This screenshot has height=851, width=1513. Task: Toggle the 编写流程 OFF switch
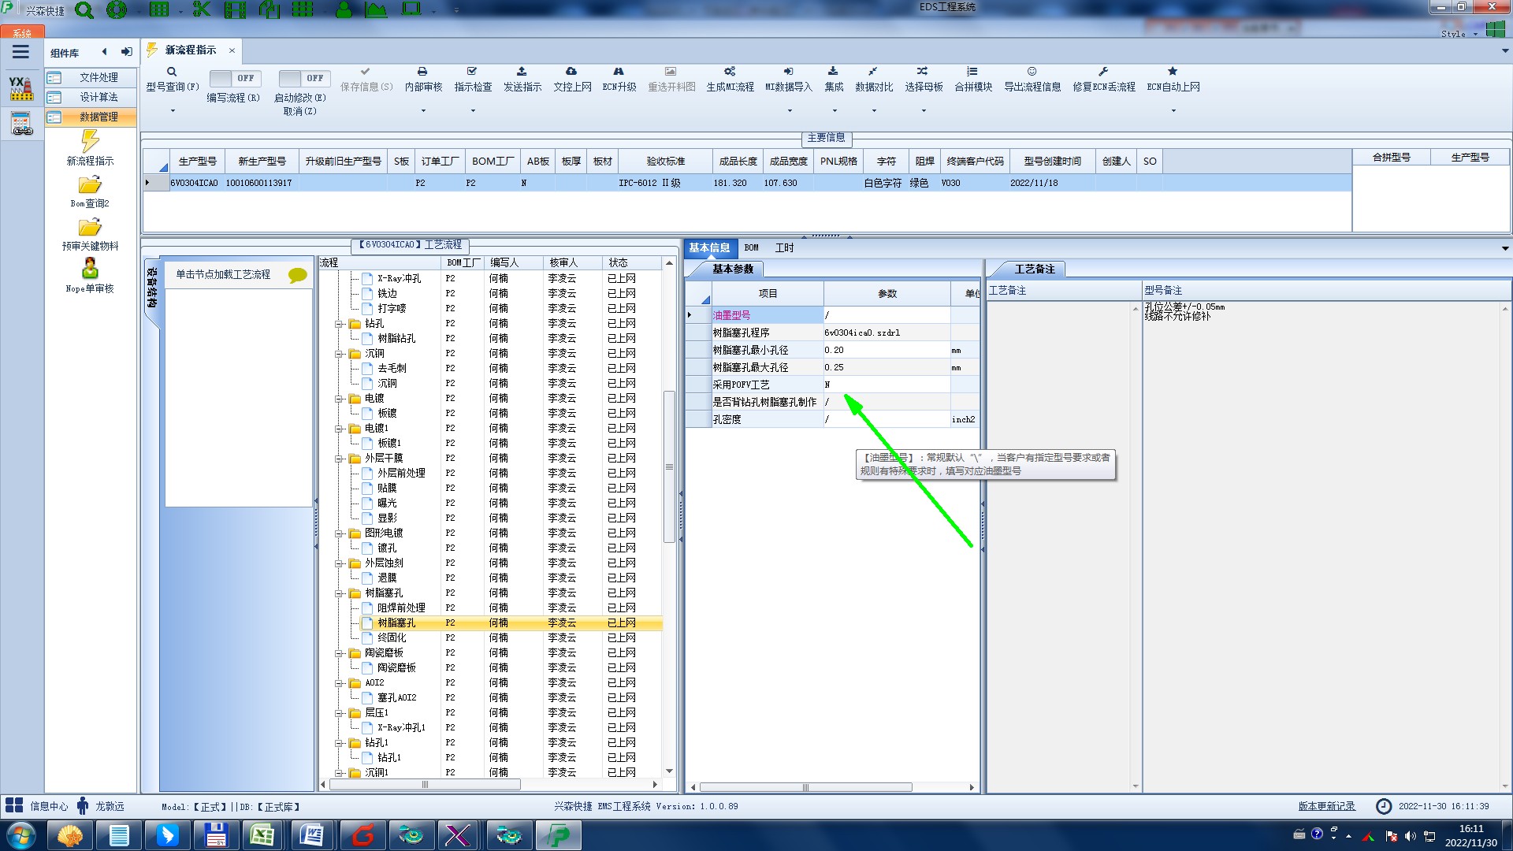tap(234, 78)
